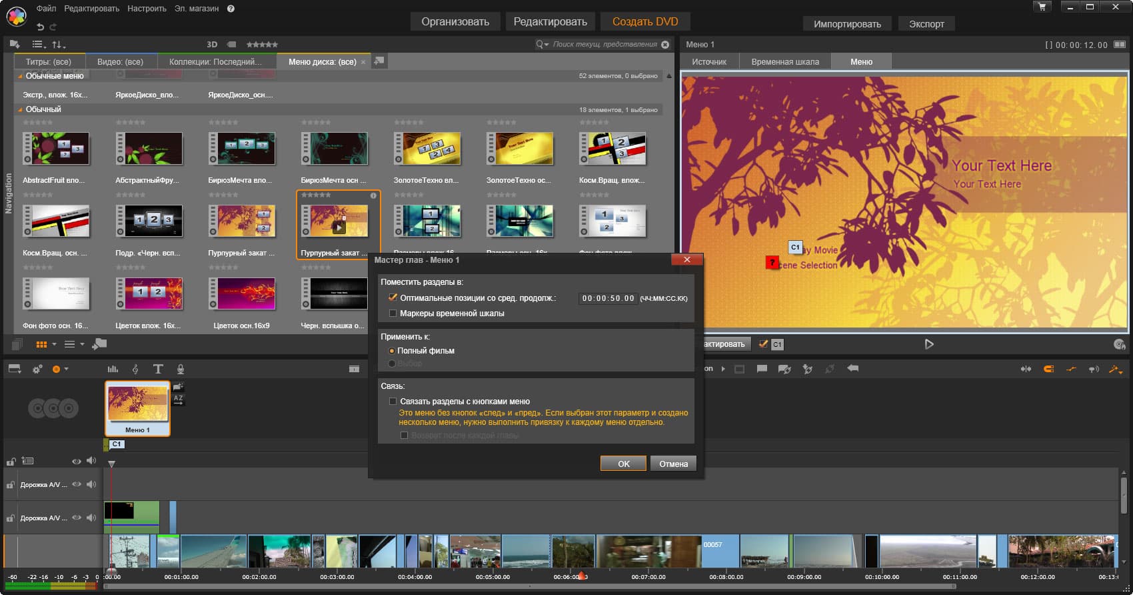Enable the timeline markers checkbox

click(393, 314)
